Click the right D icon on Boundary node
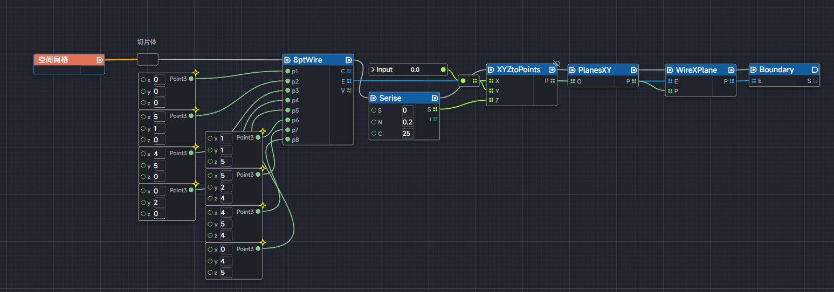 tap(815, 69)
